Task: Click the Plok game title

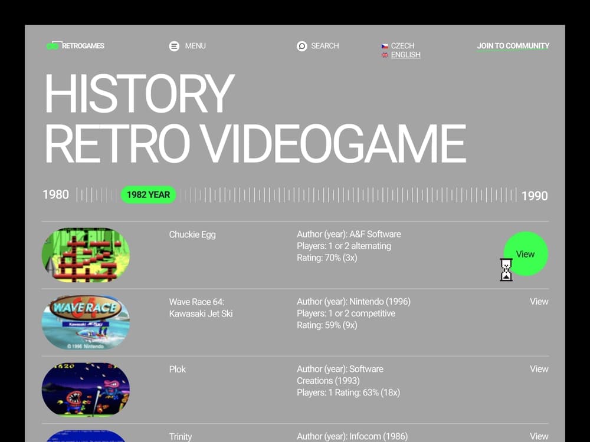Action: tap(177, 369)
